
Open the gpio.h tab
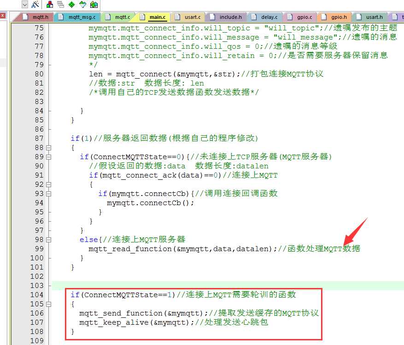(x=335, y=17)
